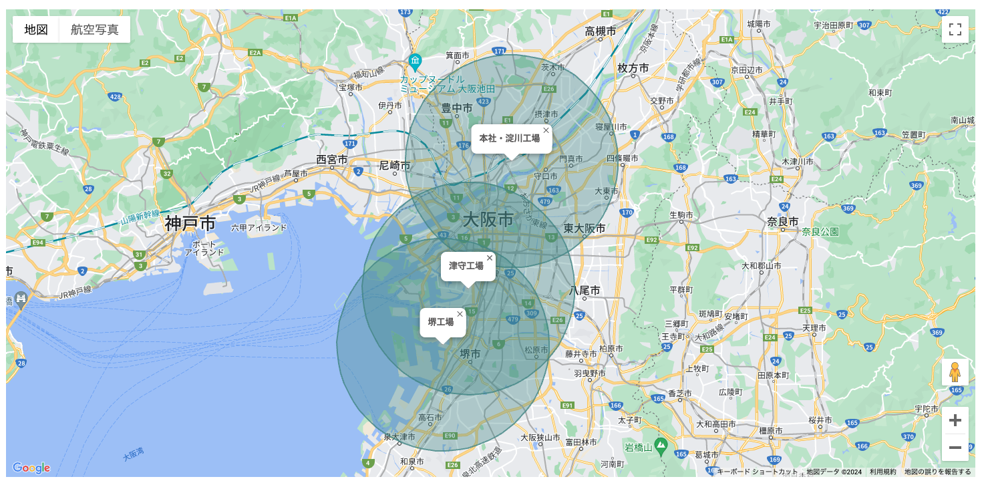Click the 堺工場 label text

pos(441,322)
